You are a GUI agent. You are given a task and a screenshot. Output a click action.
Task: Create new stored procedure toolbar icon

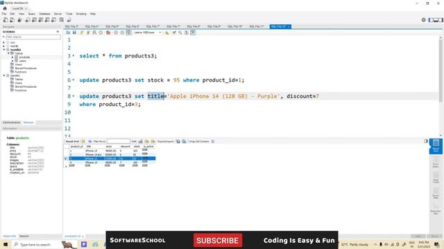point(47,20)
